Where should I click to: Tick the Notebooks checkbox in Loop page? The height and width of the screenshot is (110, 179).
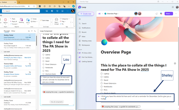click(101, 87)
